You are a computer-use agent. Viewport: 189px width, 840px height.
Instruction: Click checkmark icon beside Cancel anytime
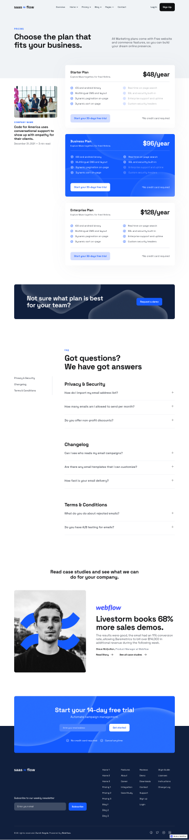(x=101, y=740)
